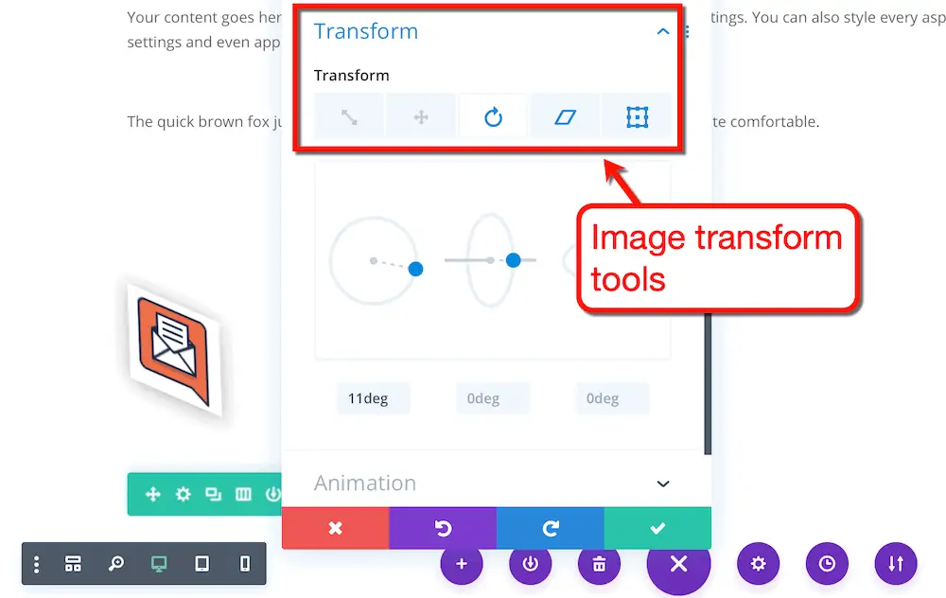Screen dimensions: 946x598
Task: Close the builder menu with large X
Action: pyautogui.click(x=678, y=564)
